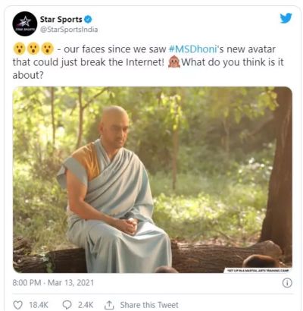Open the #MSDhoni hashtag link
This screenshot has width=303, height=311.
coord(193,49)
